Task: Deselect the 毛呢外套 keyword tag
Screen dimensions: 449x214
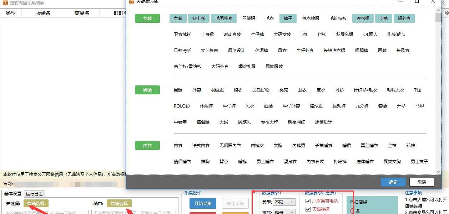Action: pyautogui.click(x=224, y=18)
